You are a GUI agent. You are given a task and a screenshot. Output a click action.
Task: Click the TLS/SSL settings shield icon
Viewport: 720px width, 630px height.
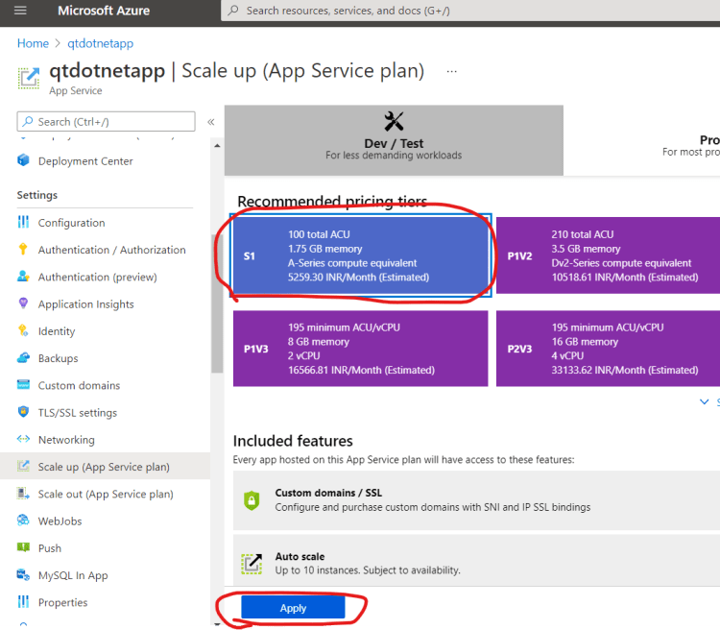pos(23,412)
